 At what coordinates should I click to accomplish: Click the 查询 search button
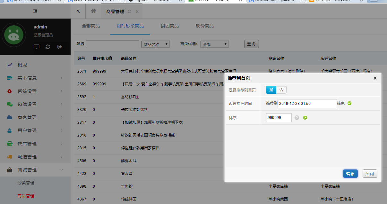[252, 44]
